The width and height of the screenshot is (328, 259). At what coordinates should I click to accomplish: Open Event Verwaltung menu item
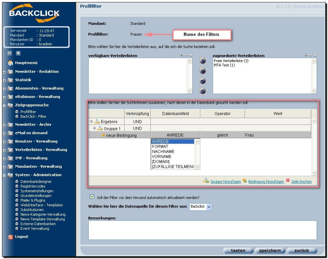coord(35,228)
